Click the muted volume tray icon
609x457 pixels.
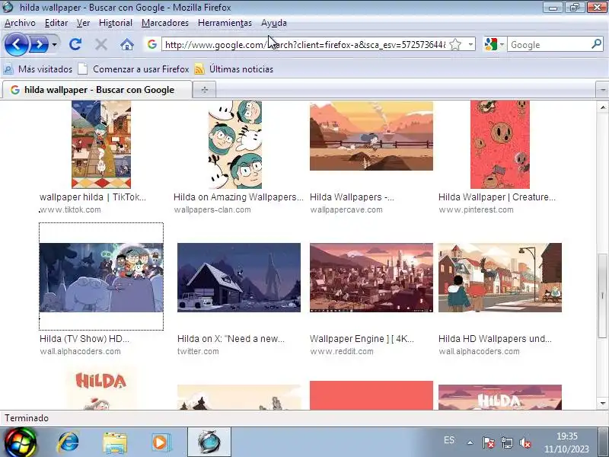click(525, 443)
